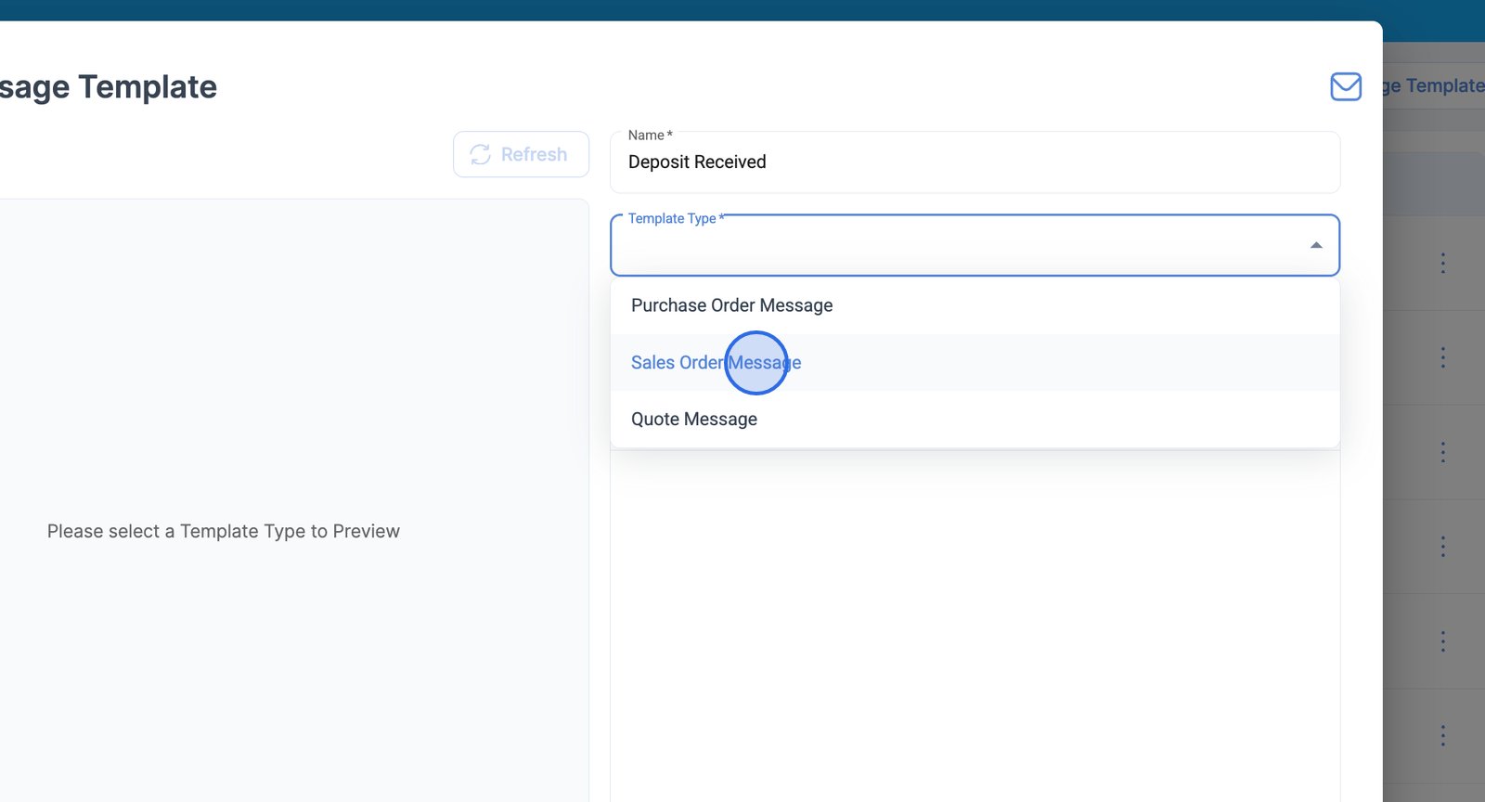The height and width of the screenshot is (802, 1485).
Task: Pick Quote Message from the list
Action: [x=693, y=420]
